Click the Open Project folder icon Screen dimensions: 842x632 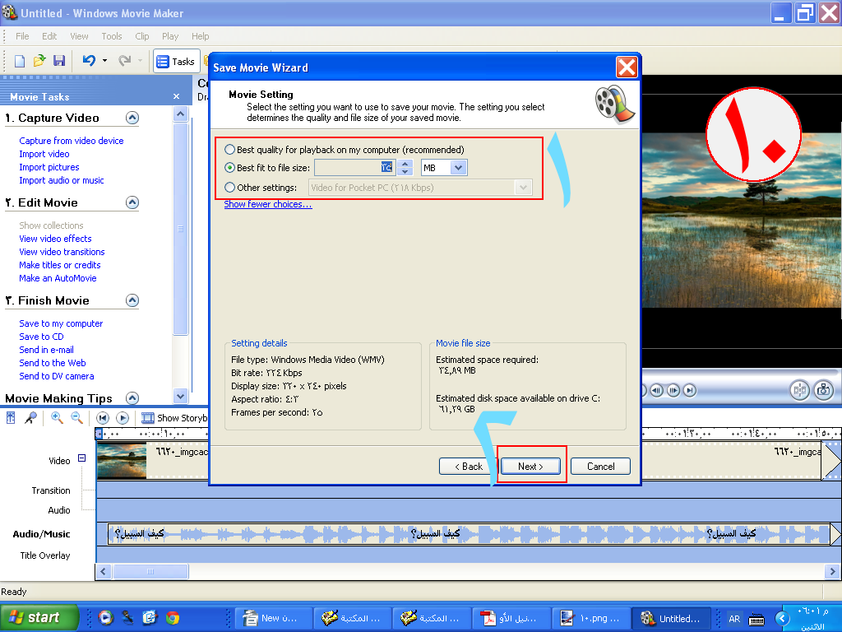(x=39, y=61)
